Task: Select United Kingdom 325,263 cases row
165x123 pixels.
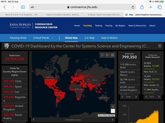Action: [x=15, y=108]
